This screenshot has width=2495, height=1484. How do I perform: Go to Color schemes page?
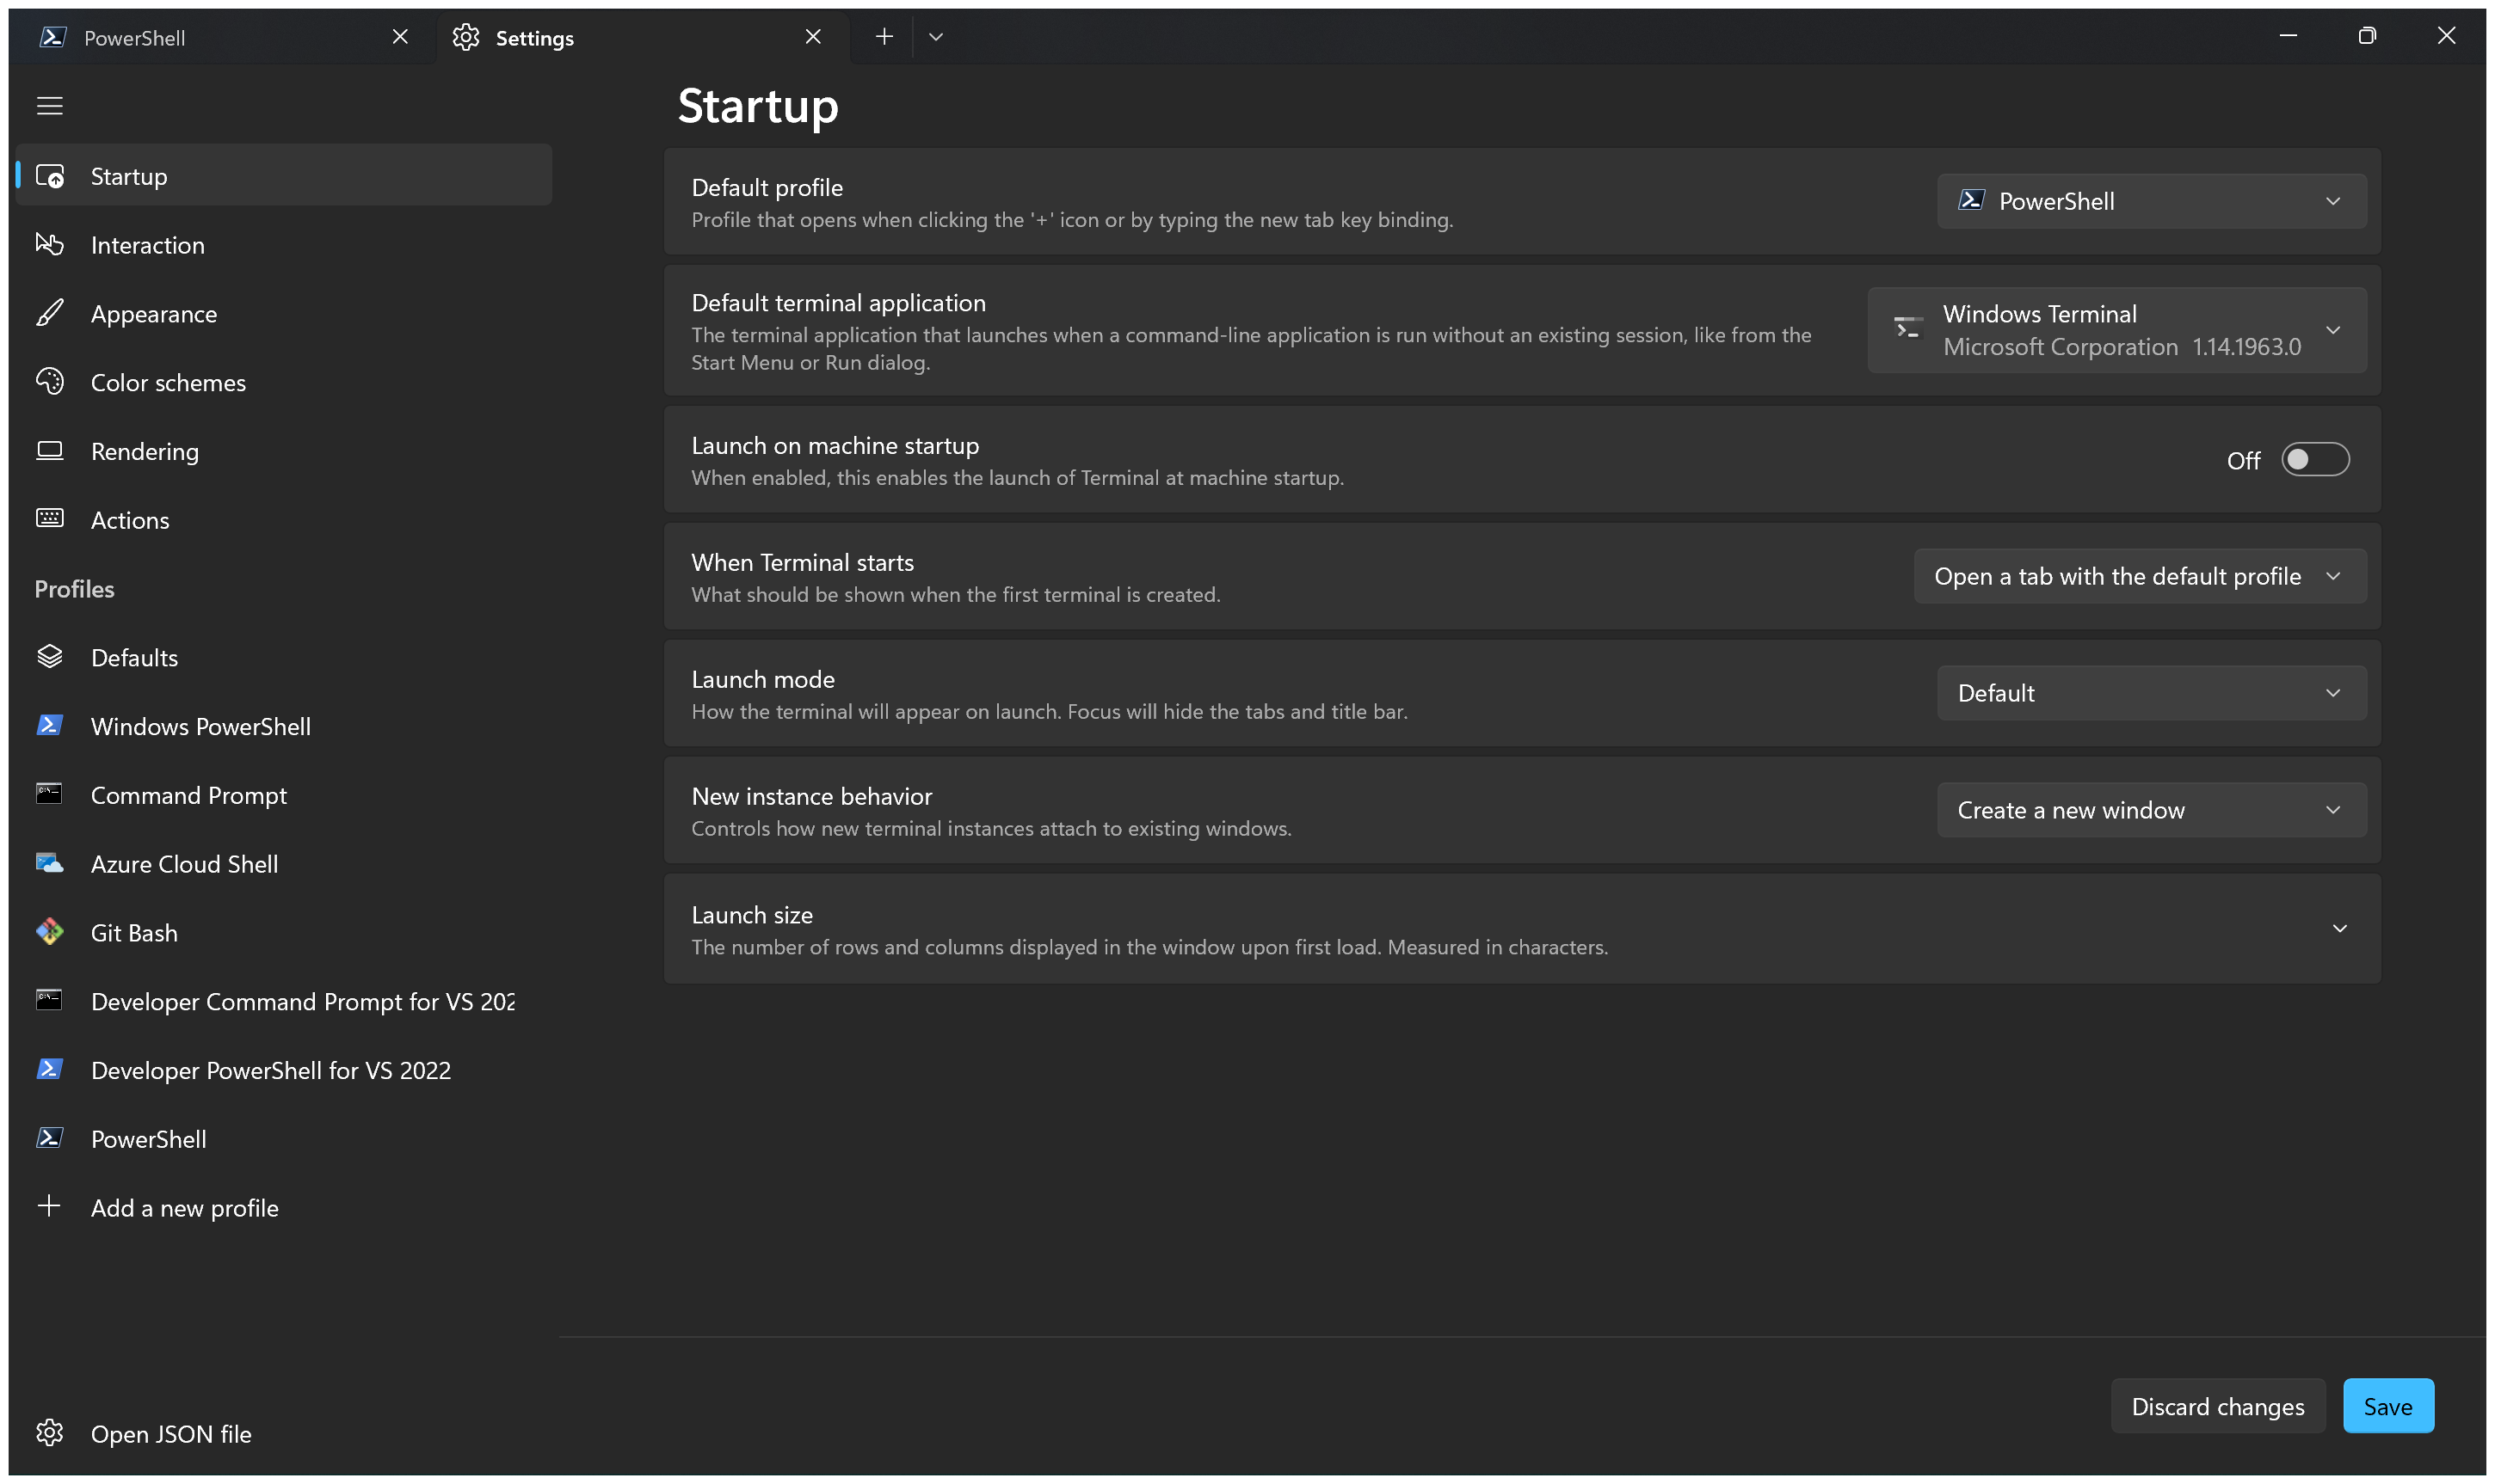click(167, 383)
